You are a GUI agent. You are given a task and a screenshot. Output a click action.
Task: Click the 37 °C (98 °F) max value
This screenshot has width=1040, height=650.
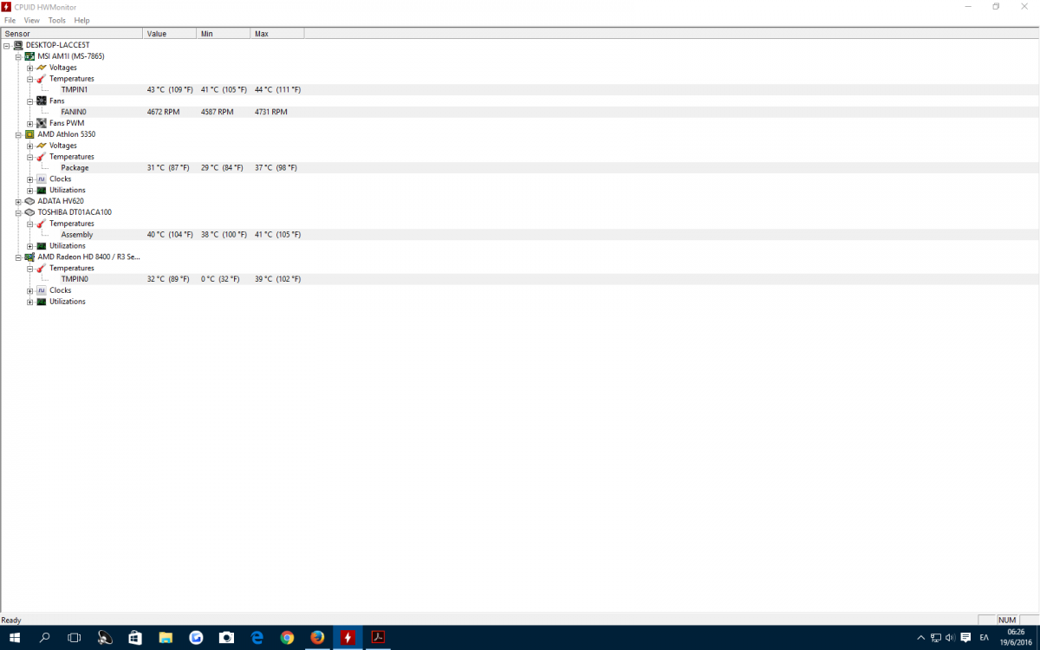click(x=276, y=167)
